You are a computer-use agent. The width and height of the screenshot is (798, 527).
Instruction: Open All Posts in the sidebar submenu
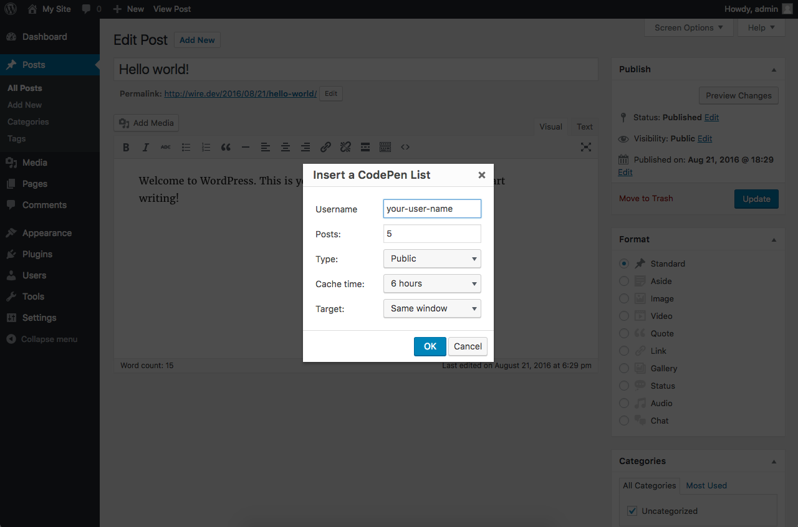tap(25, 88)
